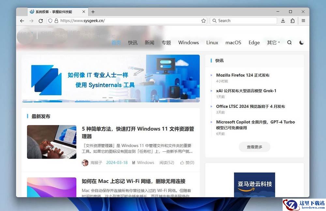
Task: Open article 如何在 Mac 上忘记 Wi-Fi 网络
Action: point(133,181)
